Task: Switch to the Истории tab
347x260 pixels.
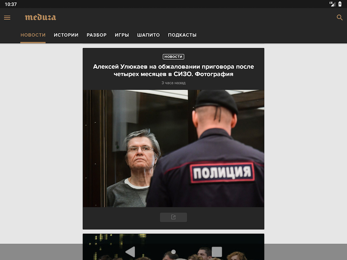Action: [66, 35]
